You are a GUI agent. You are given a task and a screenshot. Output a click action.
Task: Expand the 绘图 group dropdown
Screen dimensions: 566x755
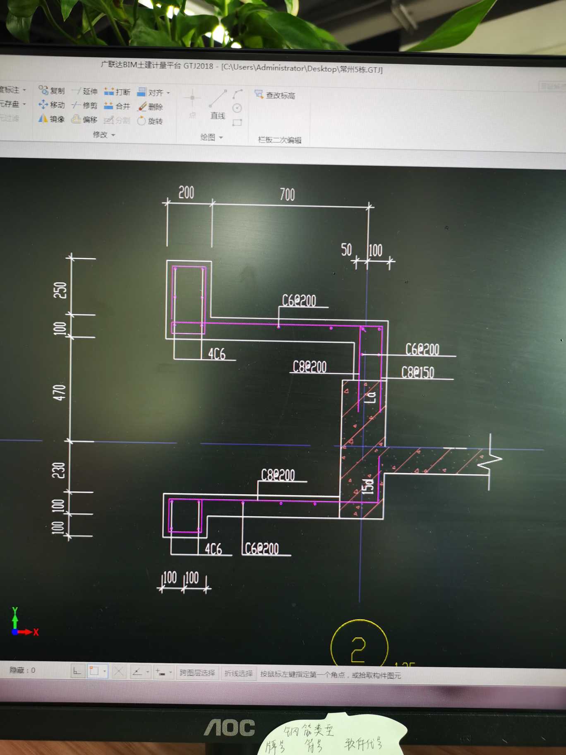click(x=221, y=137)
